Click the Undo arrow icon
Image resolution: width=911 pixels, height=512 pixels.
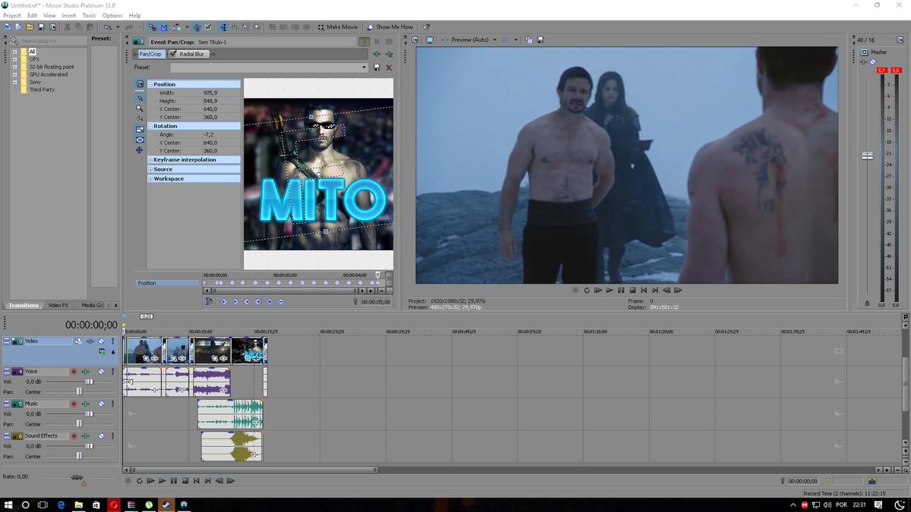[x=107, y=27]
